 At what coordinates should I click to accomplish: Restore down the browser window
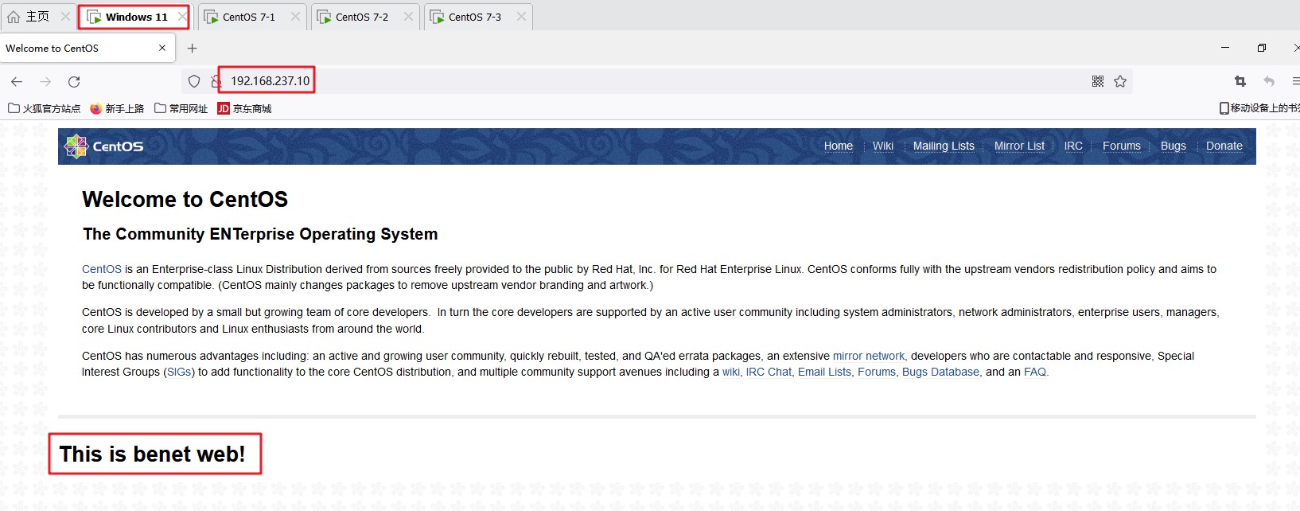click(1262, 48)
